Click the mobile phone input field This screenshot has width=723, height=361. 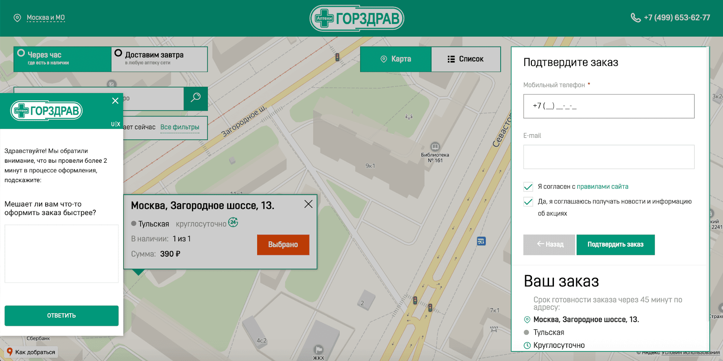coord(608,106)
